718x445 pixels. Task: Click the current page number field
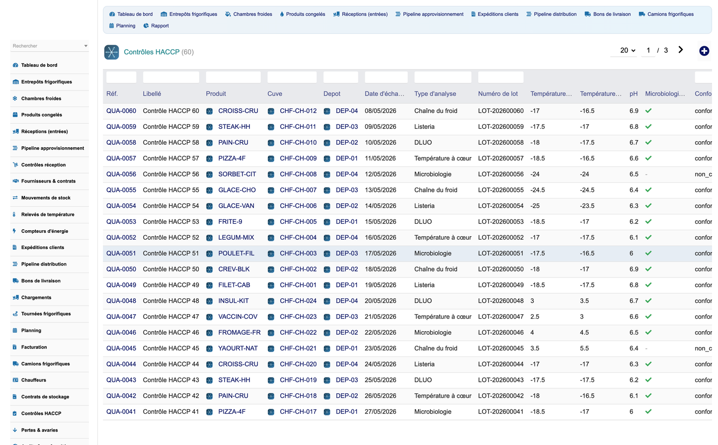[648, 50]
